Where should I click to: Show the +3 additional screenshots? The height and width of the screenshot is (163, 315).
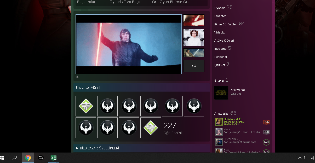click(x=194, y=66)
